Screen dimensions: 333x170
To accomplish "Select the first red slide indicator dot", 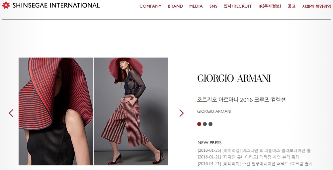I will tap(199, 124).
